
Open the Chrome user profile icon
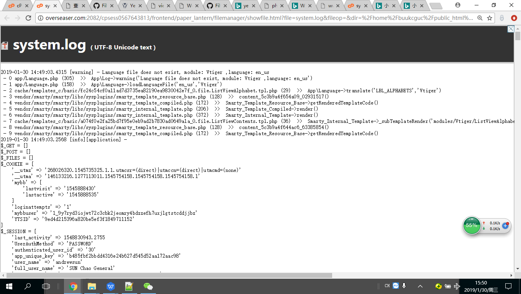[x=457, y=5]
